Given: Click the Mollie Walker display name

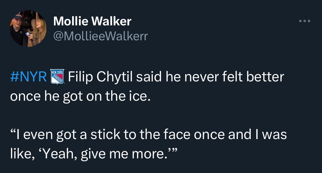Looking at the screenshot, I should 92,21.
